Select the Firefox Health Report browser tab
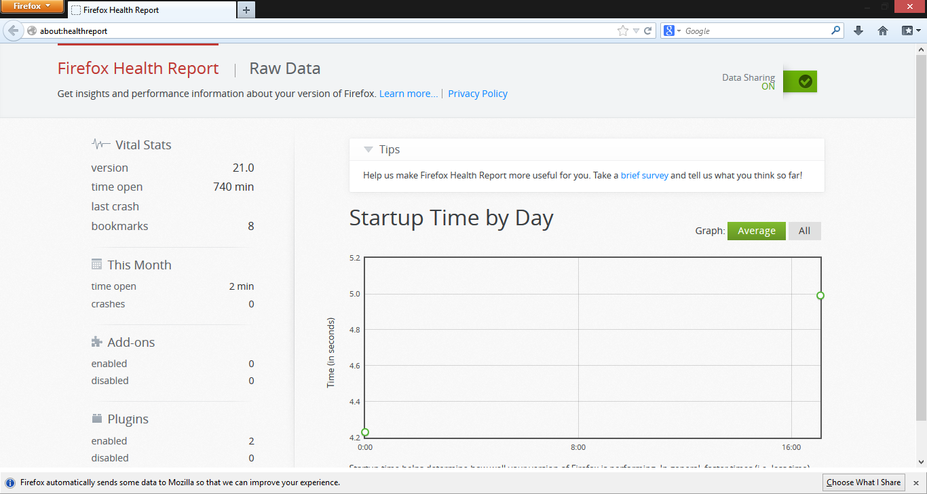Viewport: 927px width, 494px height. pyautogui.click(x=152, y=10)
